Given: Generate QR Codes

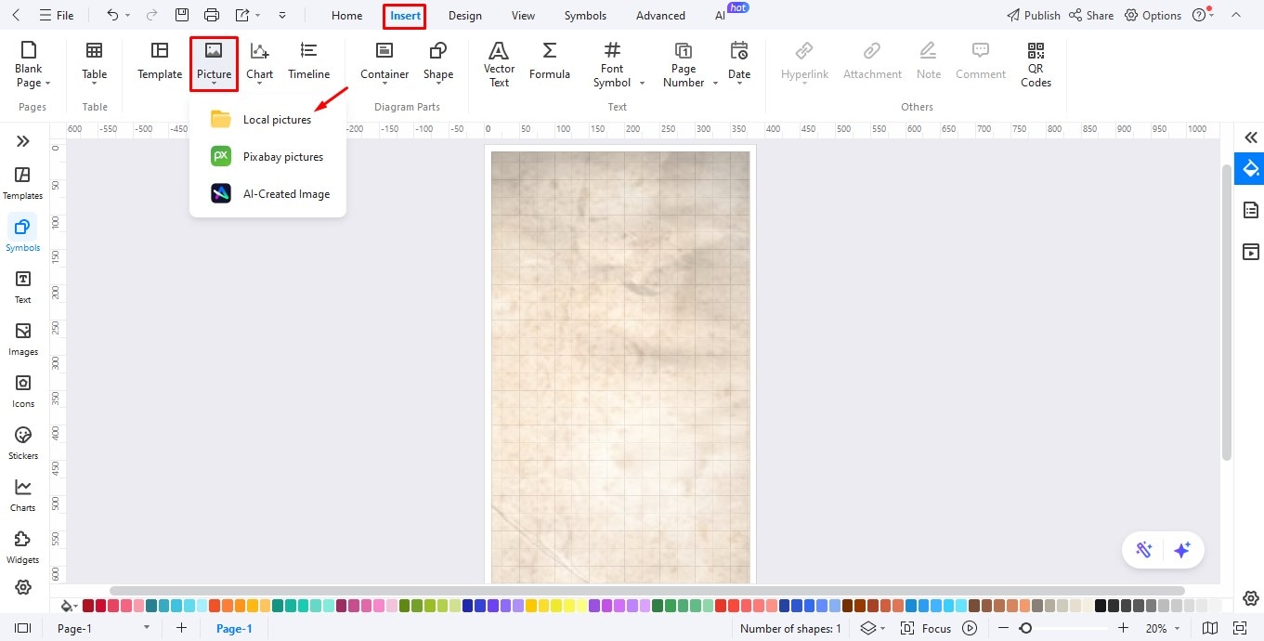Looking at the screenshot, I should point(1036,64).
